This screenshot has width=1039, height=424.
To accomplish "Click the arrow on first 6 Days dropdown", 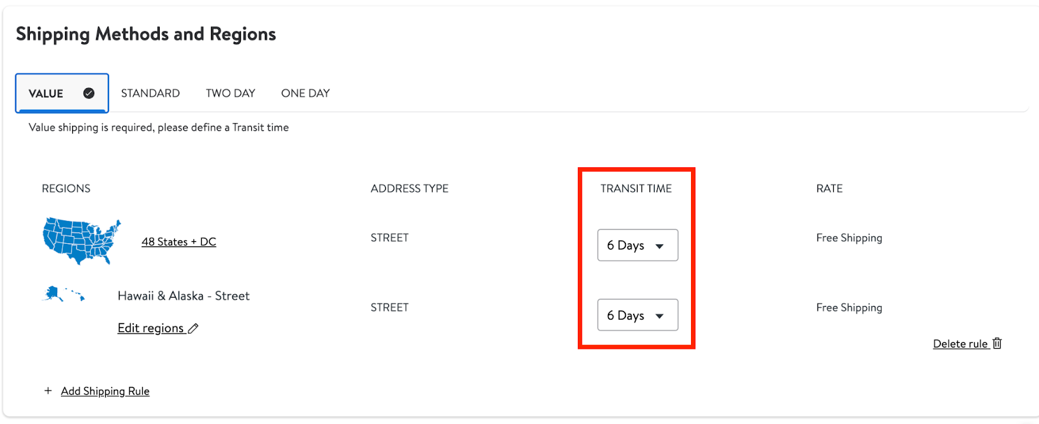I will click(660, 246).
